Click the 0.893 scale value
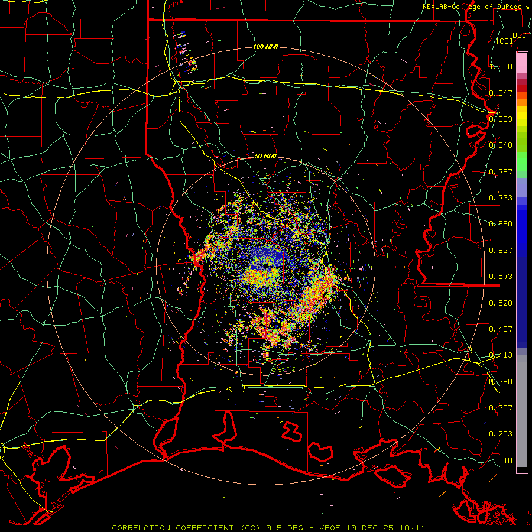 pyautogui.click(x=501, y=119)
